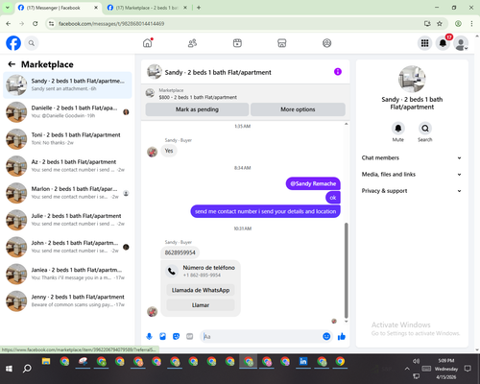Open conversation information purple icon
The width and height of the screenshot is (480, 384).
(338, 72)
